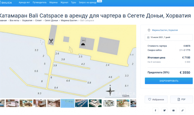
Task: Click the crossed-out € 8875 price
Action: [x=187, y=46]
